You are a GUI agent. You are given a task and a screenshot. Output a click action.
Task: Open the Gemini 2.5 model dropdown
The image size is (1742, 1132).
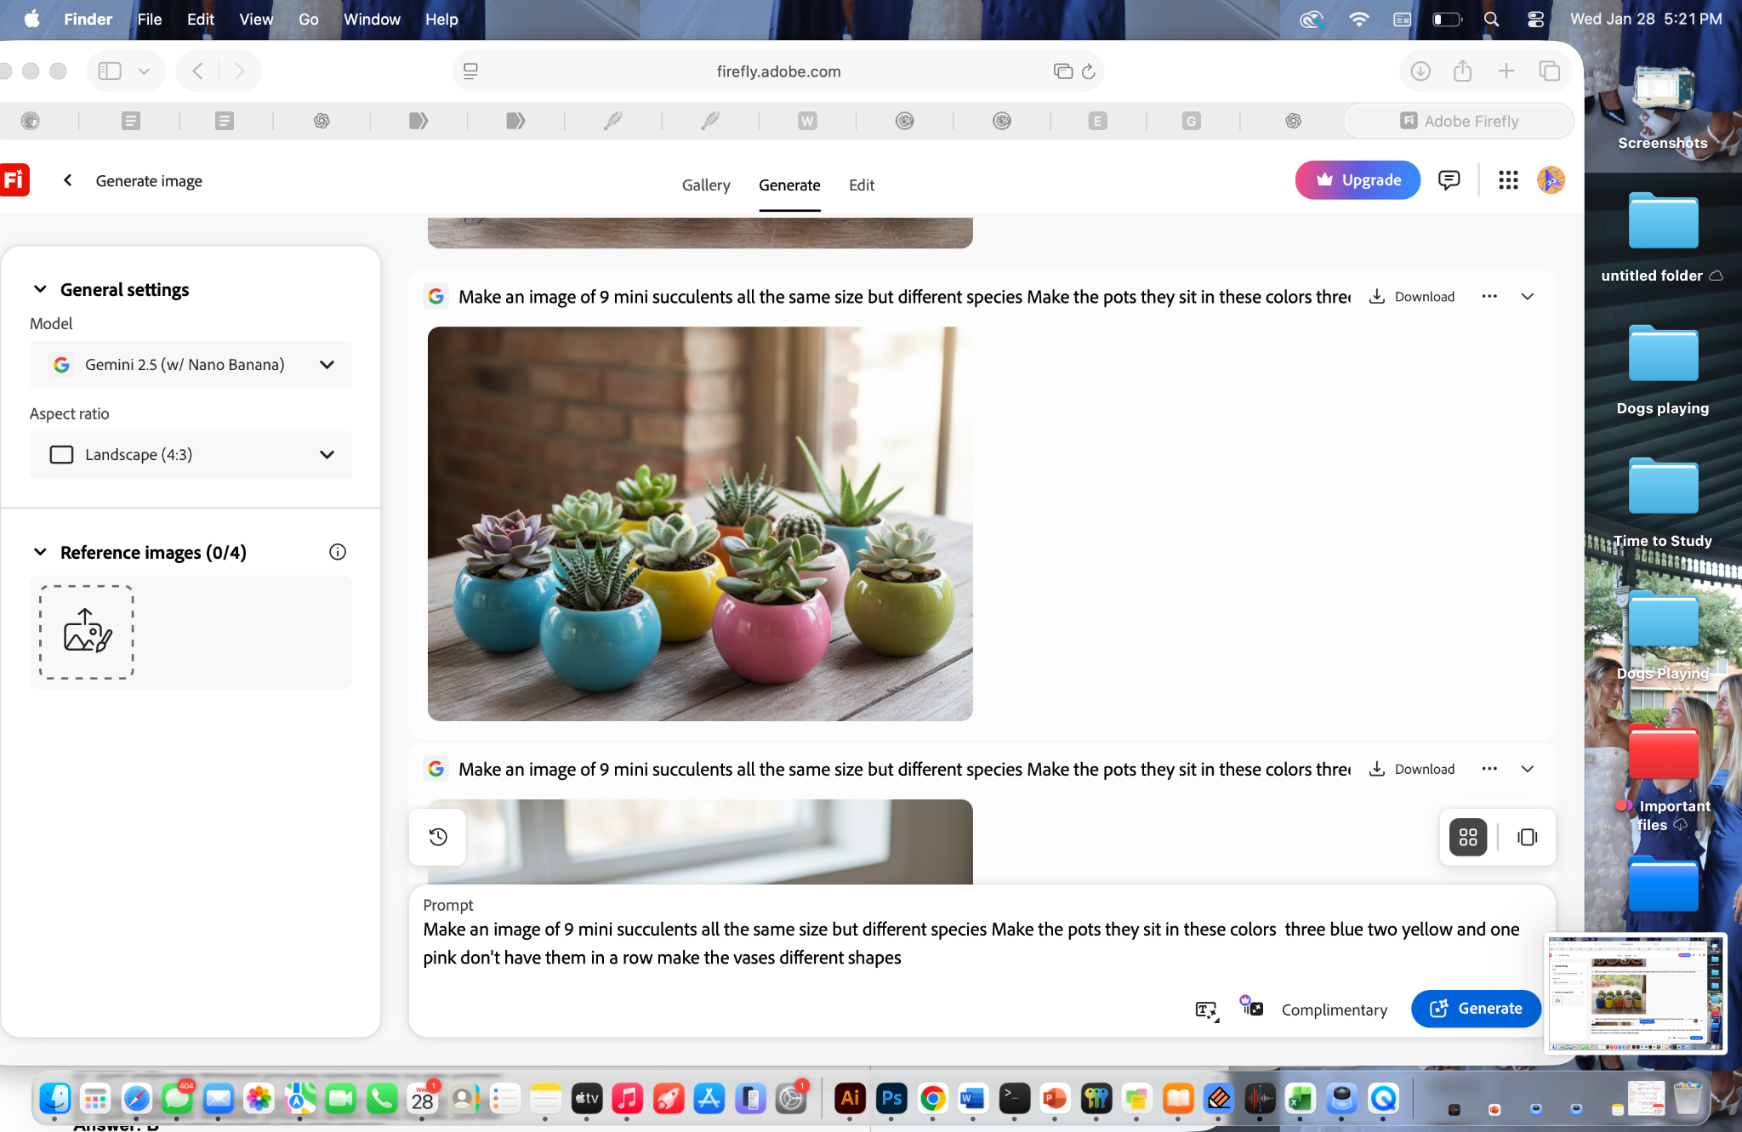191,365
